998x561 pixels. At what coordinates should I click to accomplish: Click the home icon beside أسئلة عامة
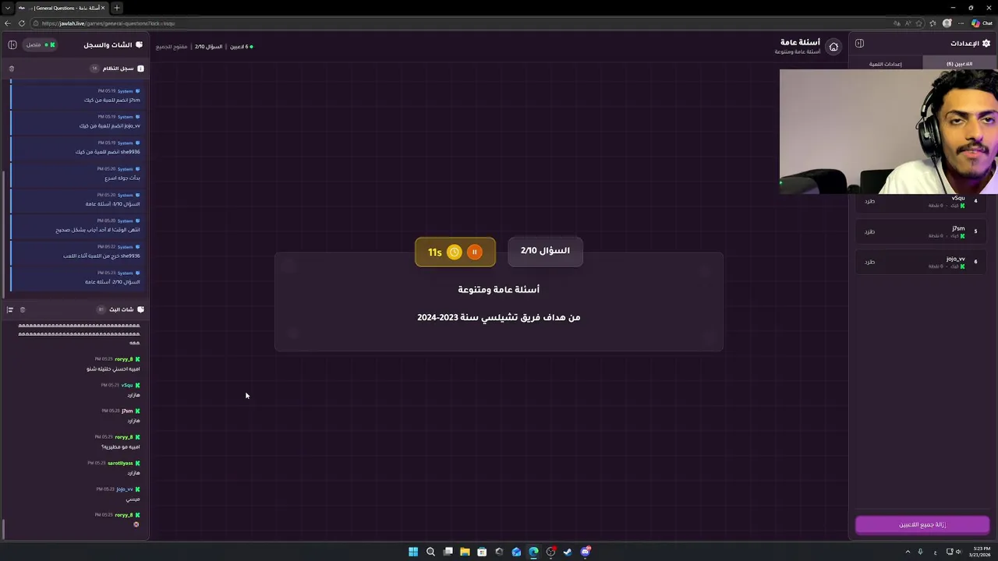[833, 47]
